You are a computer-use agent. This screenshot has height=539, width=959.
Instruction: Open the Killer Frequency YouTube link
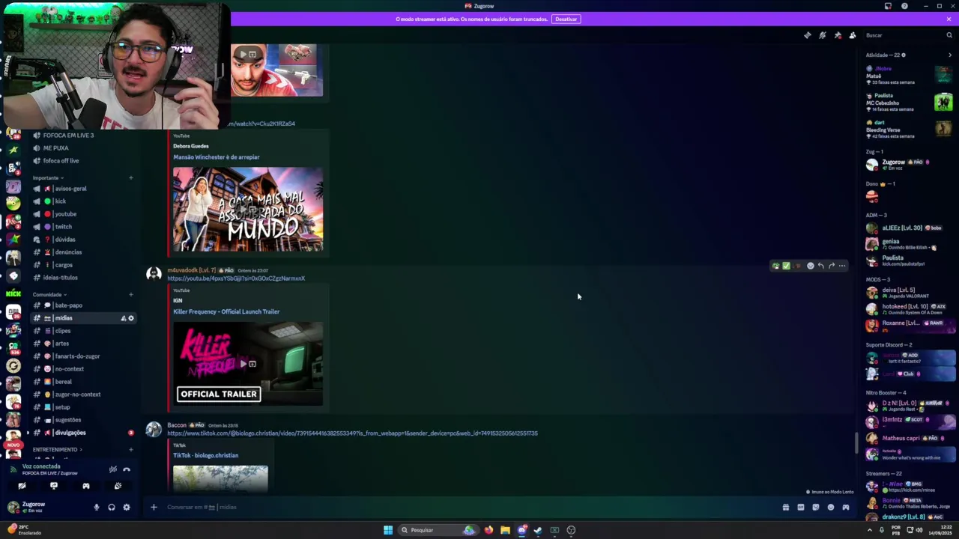click(x=236, y=278)
